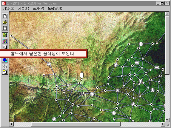Click the vertical scrollbar down arrow
Image resolution: width=171 pixels, height=128 pixels.
167,120
